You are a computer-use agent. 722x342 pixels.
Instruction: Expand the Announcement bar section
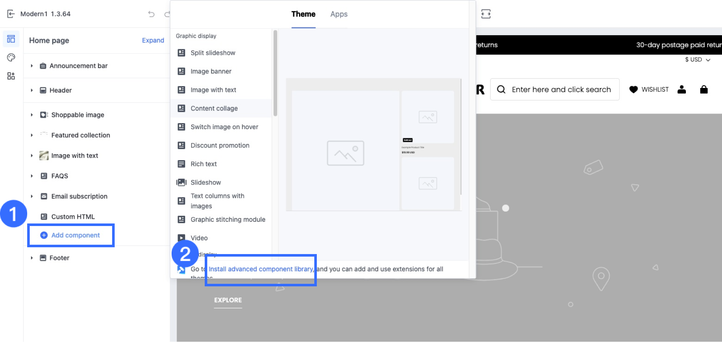[31, 66]
